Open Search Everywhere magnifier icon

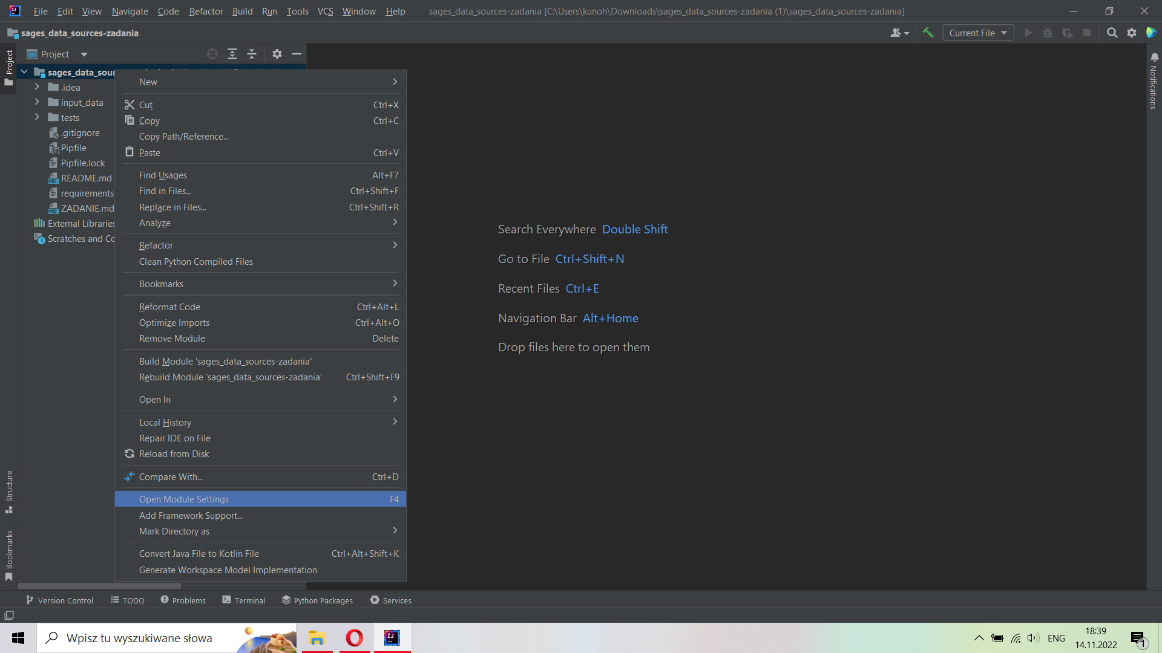[1112, 33]
